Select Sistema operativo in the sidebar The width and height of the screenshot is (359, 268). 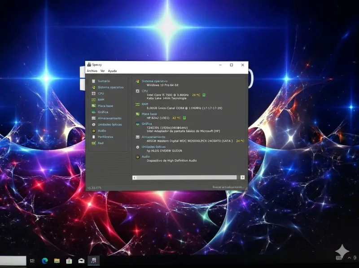pos(110,87)
